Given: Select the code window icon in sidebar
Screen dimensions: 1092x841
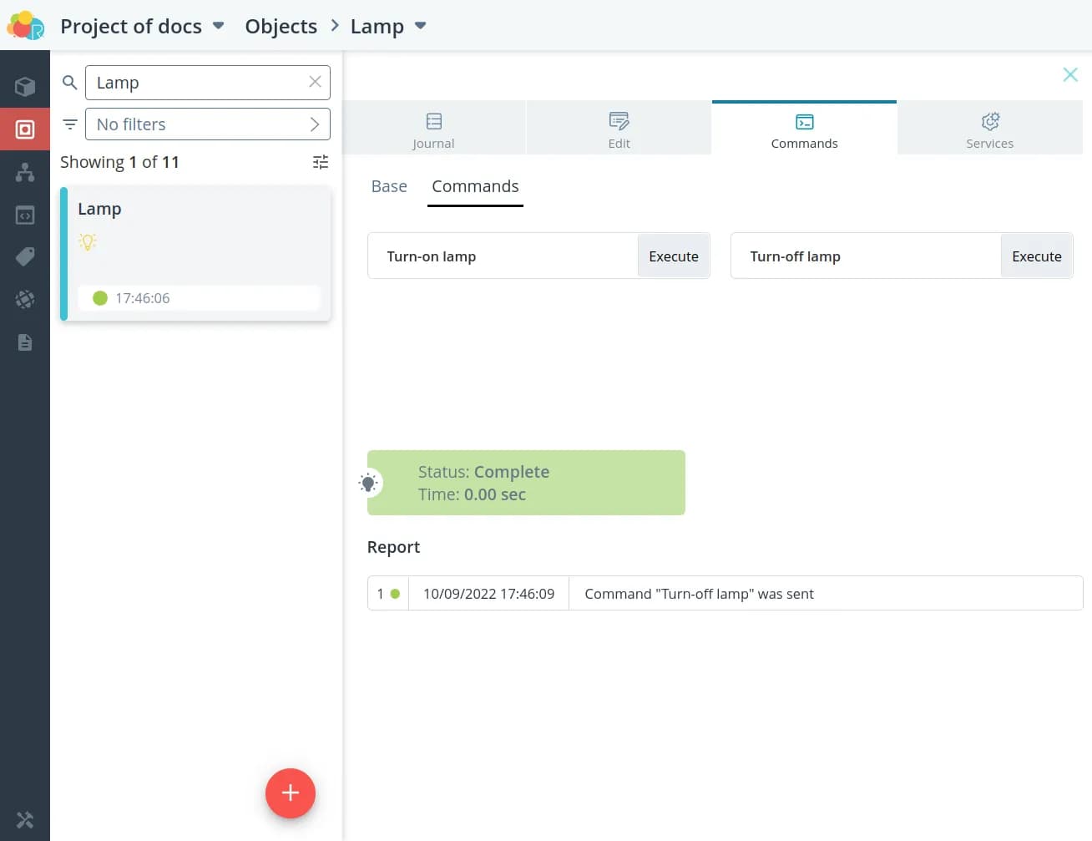Looking at the screenshot, I should [x=25, y=215].
